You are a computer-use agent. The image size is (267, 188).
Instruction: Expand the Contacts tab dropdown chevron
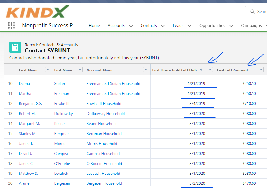coord(163,26)
